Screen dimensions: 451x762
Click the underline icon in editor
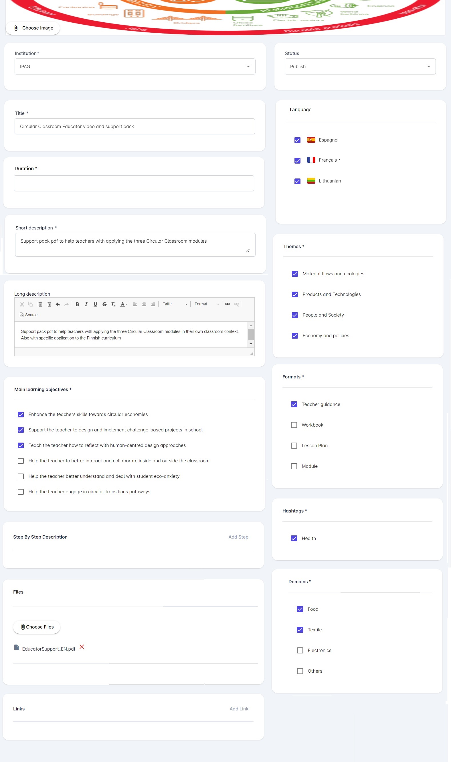tap(95, 304)
